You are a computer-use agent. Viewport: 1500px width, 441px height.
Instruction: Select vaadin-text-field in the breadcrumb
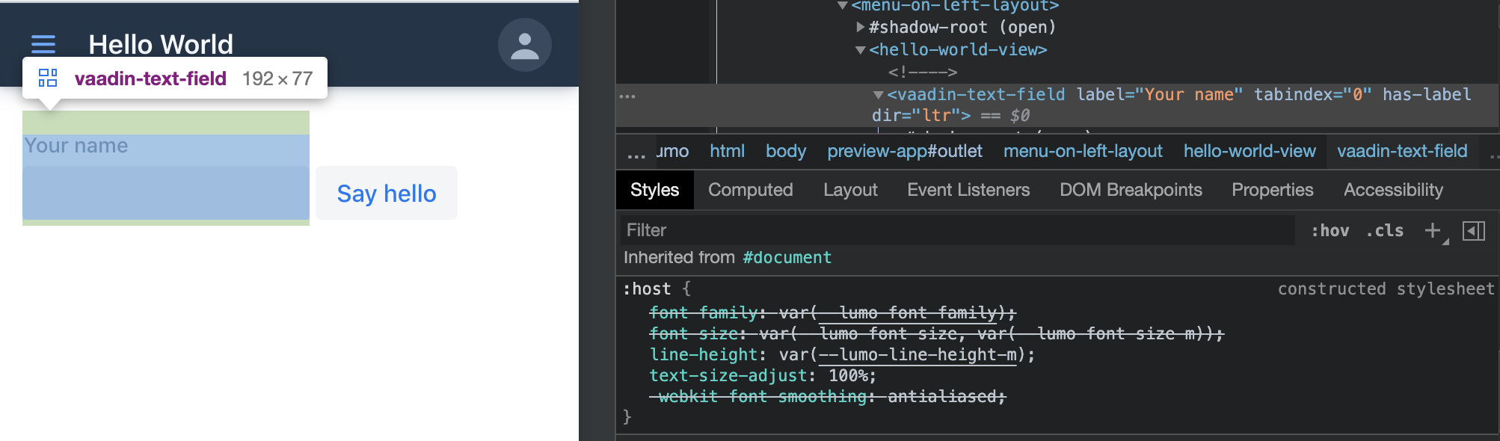tap(1402, 151)
